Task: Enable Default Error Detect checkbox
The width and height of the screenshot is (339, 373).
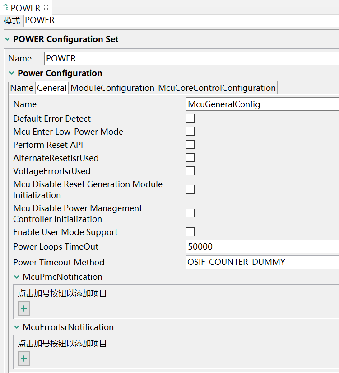Action: pyautogui.click(x=190, y=118)
